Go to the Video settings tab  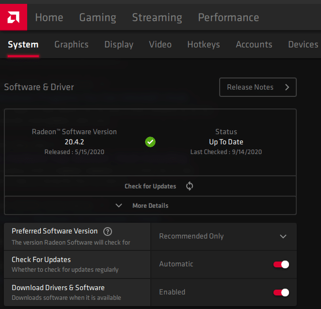[160, 45]
